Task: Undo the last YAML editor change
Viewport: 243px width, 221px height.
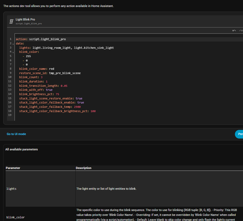Action: pos(234,31)
